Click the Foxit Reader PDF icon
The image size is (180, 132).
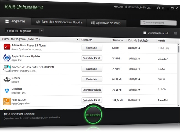click(7, 101)
